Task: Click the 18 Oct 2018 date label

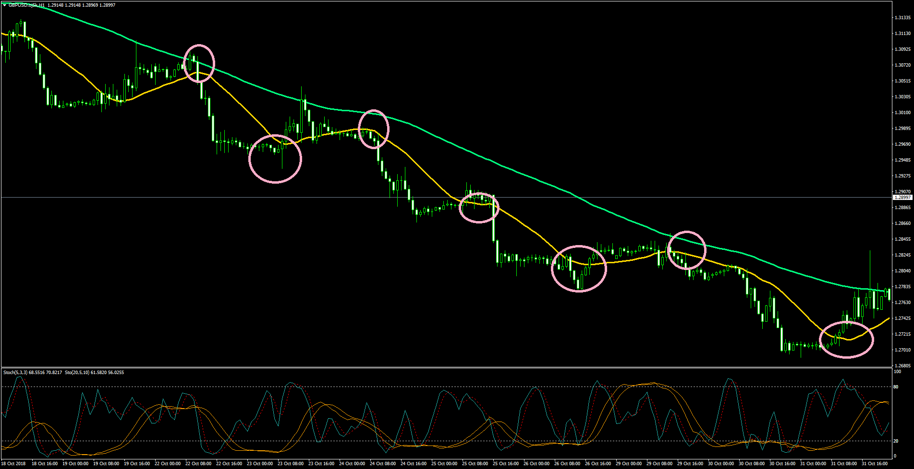Action: (x=14, y=464)
